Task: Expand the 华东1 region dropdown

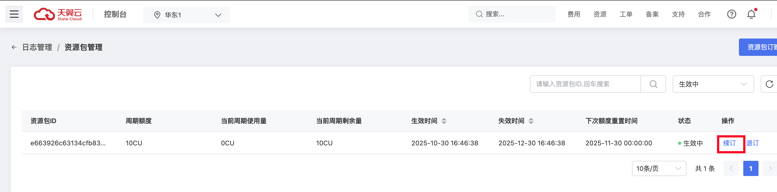Action: coord(186,15)
